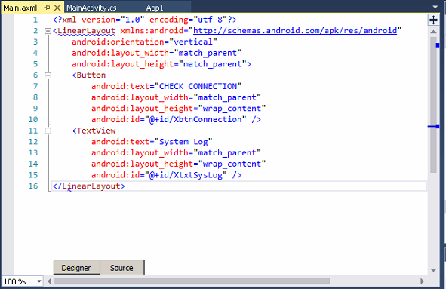The image size is (446, 289).
Task: Open the 100 % zoom dropdown
Action: [39, 281]
